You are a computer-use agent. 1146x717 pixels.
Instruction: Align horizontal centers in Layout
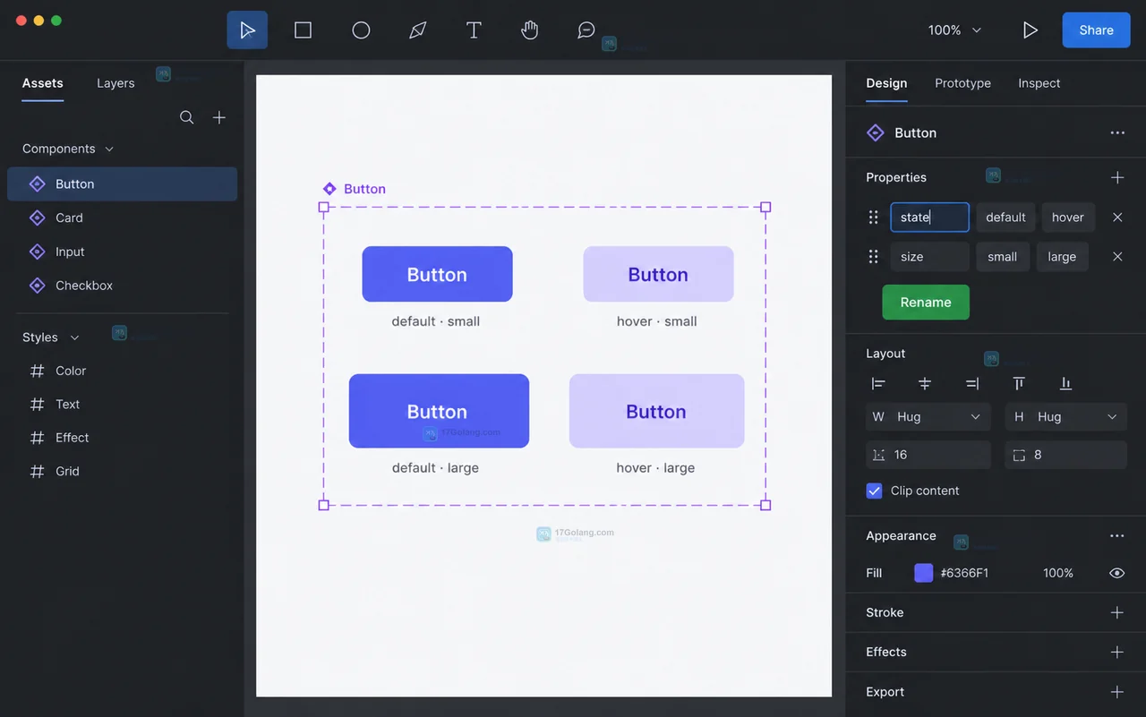(x=925, y=383)
